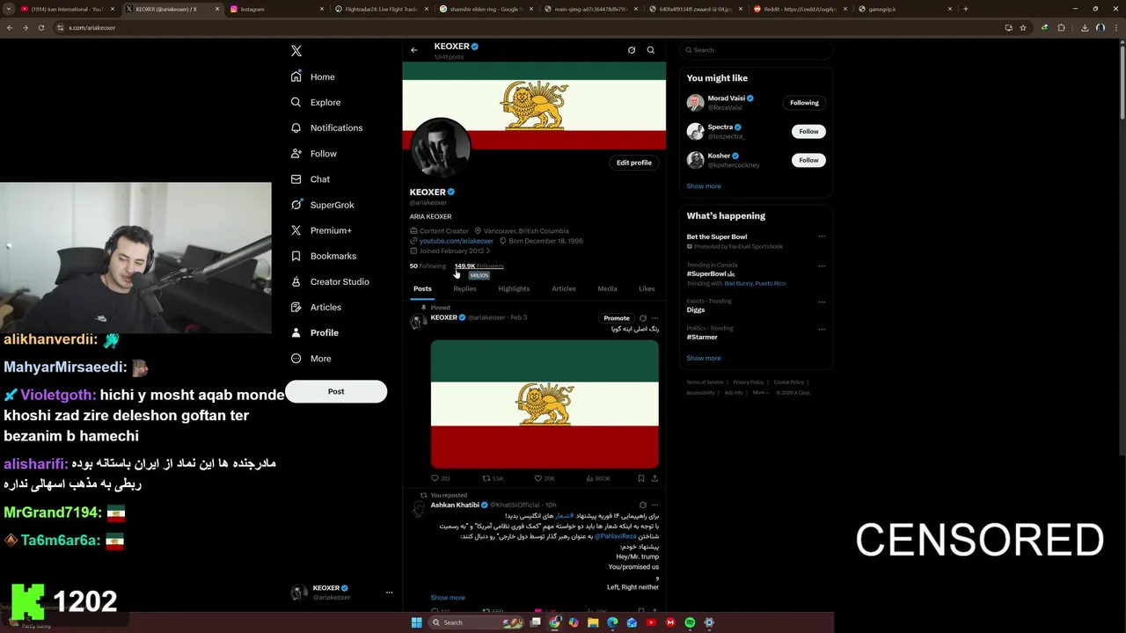The width and height of the screenshot is (1126, 633).
Task: Share the pinned post
Action: pos(654,478)
